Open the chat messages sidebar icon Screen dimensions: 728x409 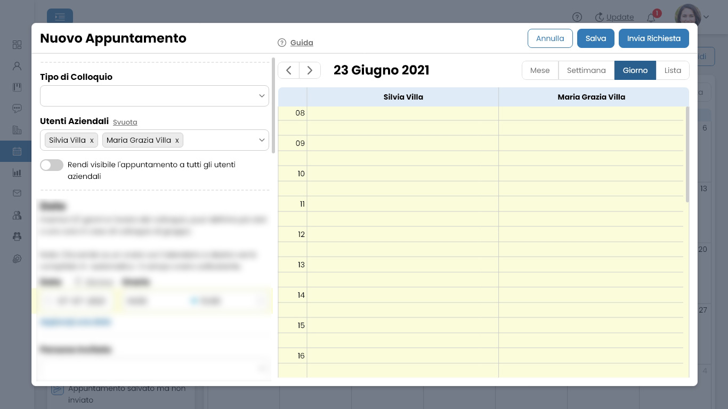[17, 108]
